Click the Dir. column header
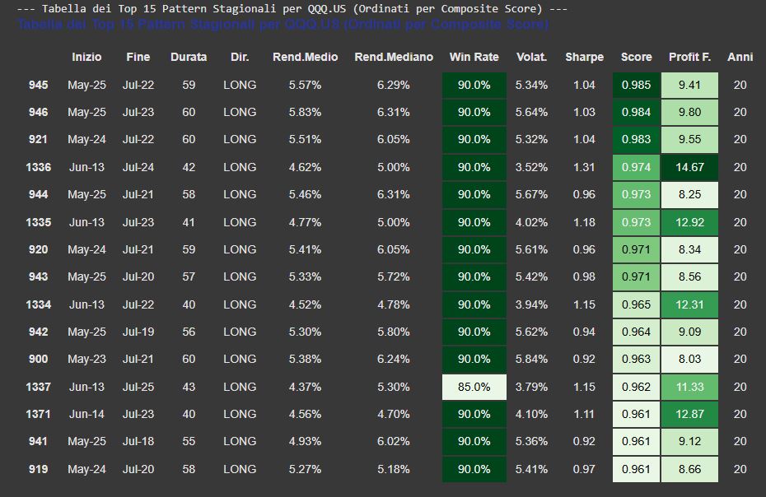 (240, 57)
